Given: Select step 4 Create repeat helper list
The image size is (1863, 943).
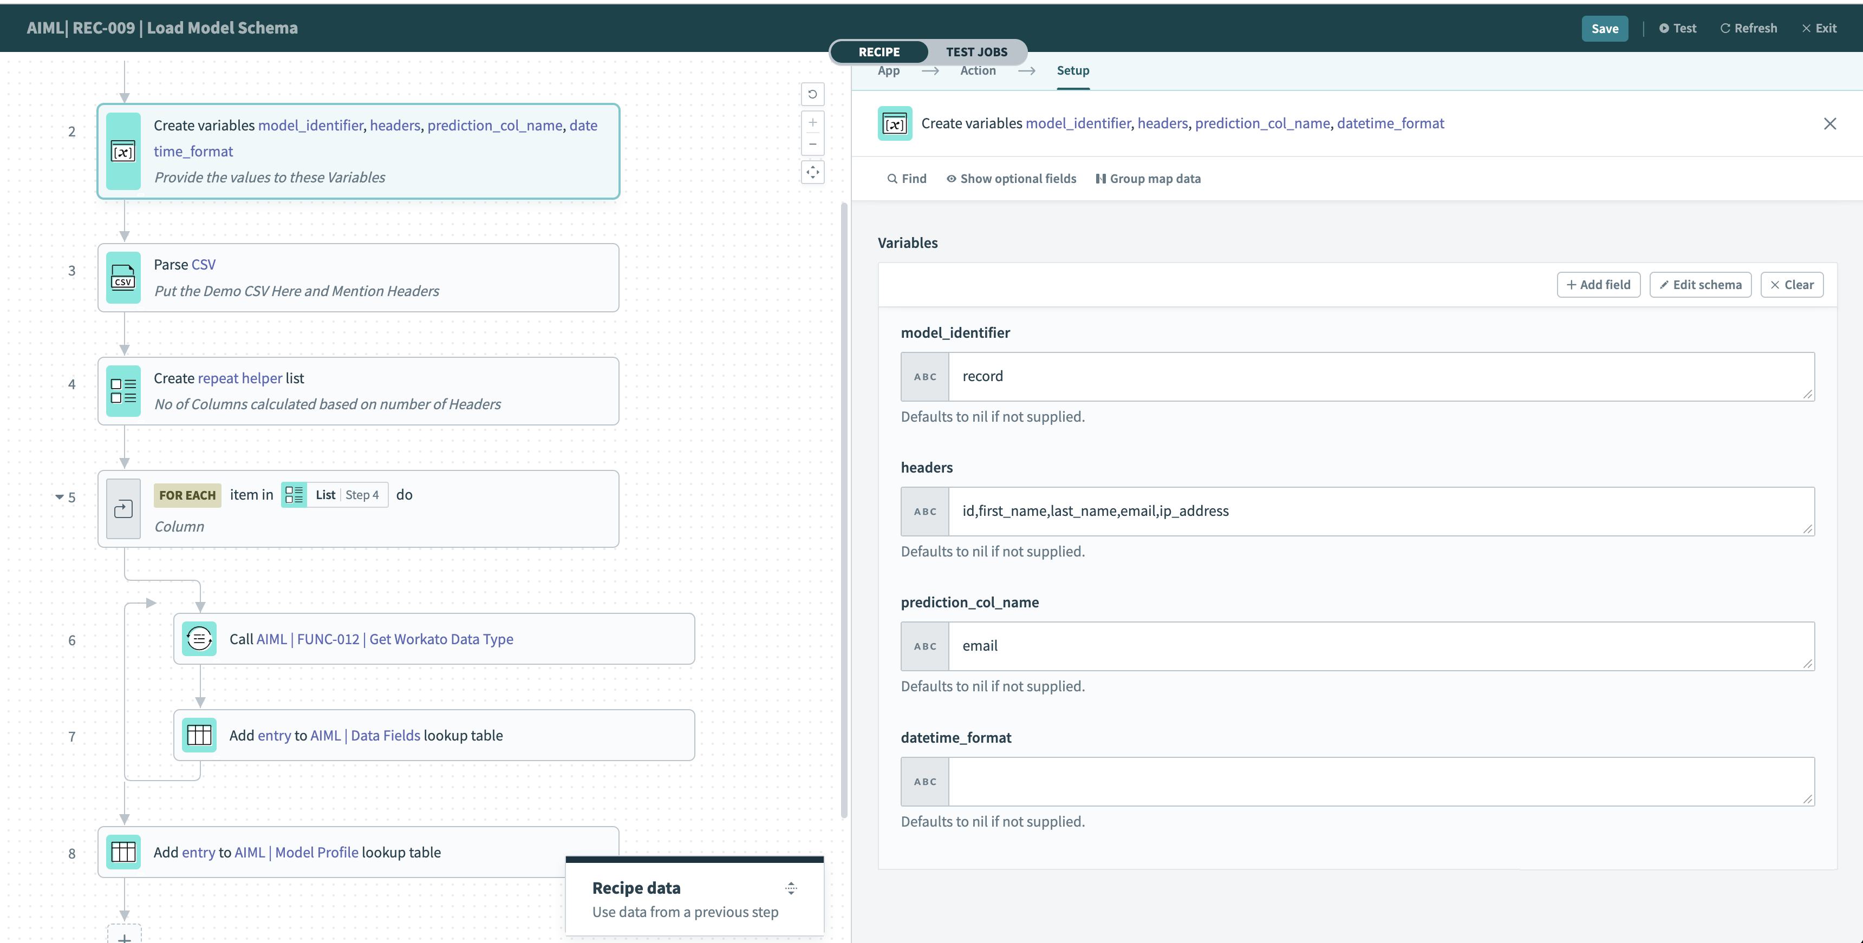Looking at the screenshot, I should pos(358,391).
